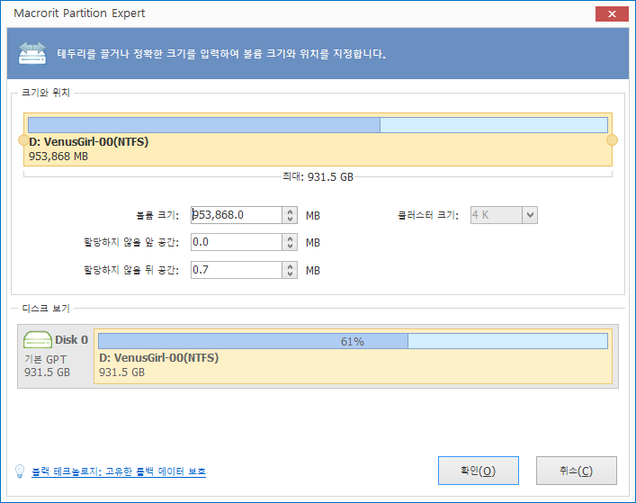This screenshot has width=636, height=503.
Task: Click the Disk 0 drive icon
Action: click(x=37, y=339)
